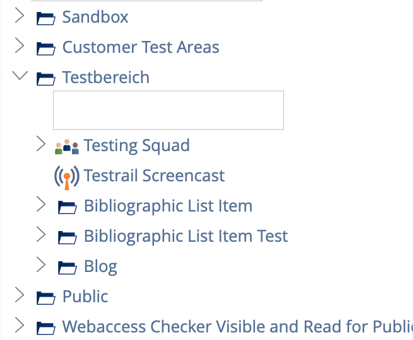Screen dimensions: 414x340
Task: Expand the Testing Squad node
Action: pos(41,145)
